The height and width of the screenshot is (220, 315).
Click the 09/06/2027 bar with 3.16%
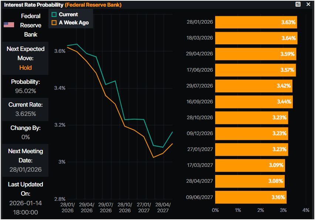tap(251, 197)
